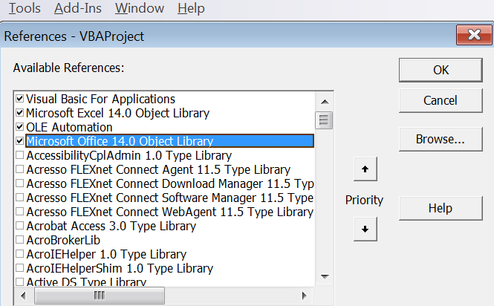Check Acresso FLEXnet Connect WebAgent box

coord(19,212)
